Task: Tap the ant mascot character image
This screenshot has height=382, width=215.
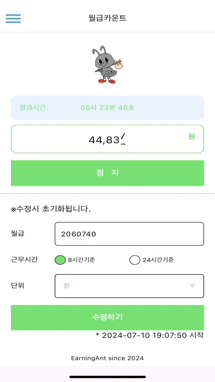Action: coord(107,65)
